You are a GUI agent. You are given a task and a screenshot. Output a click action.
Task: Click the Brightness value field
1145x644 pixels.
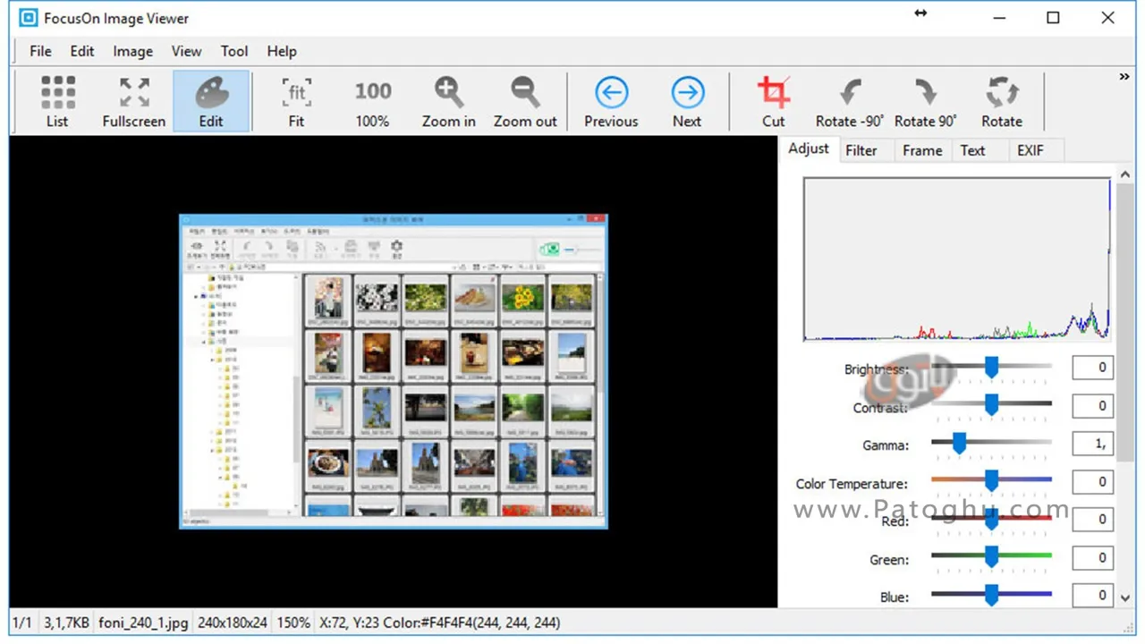(1092, 368)
